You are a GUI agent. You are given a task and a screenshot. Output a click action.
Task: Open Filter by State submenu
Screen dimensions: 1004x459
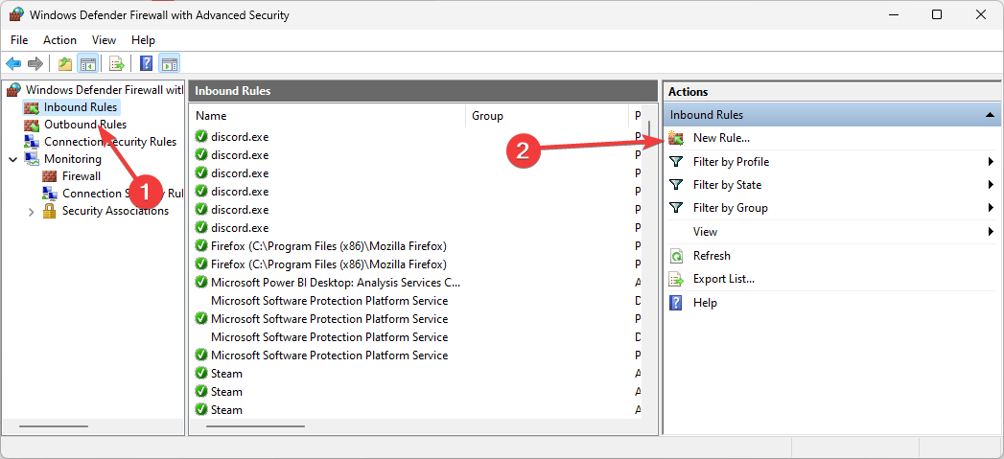coord(830,185)
